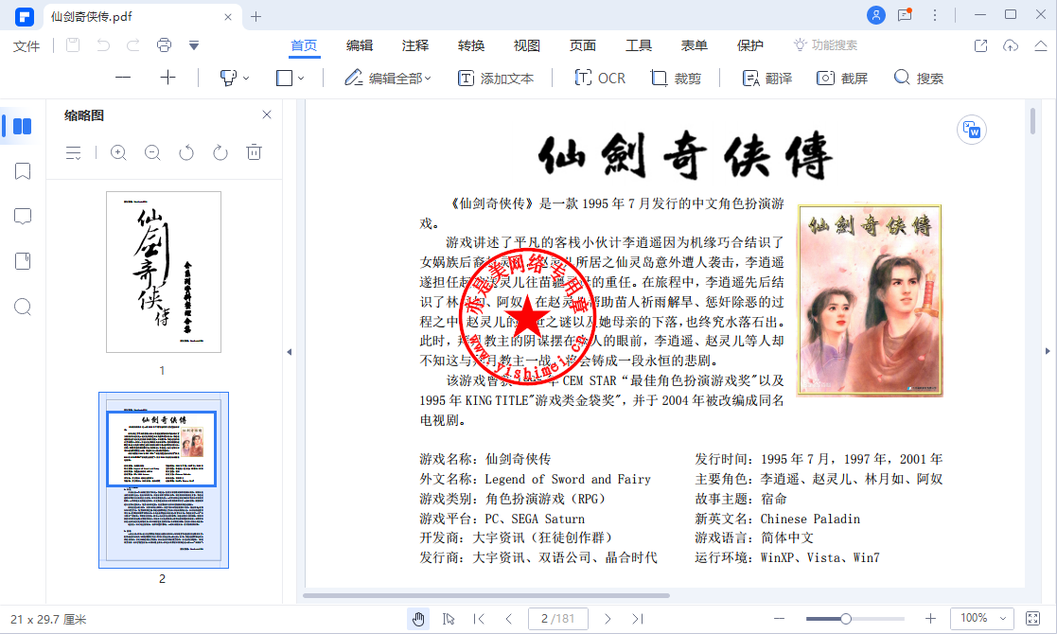Viewport: 1057px width, 634px height.
Task: Open the 文件 menu
Action: (26, 45)
